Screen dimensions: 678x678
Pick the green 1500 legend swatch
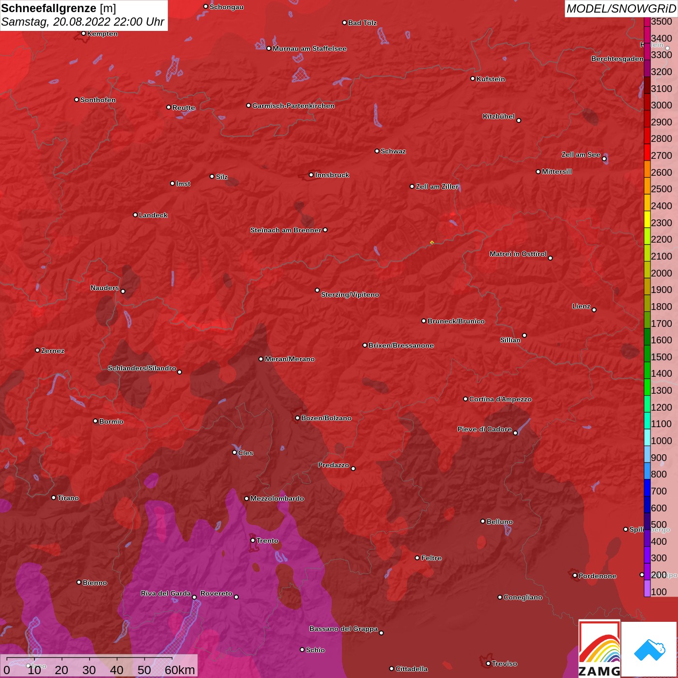(647, 353)
